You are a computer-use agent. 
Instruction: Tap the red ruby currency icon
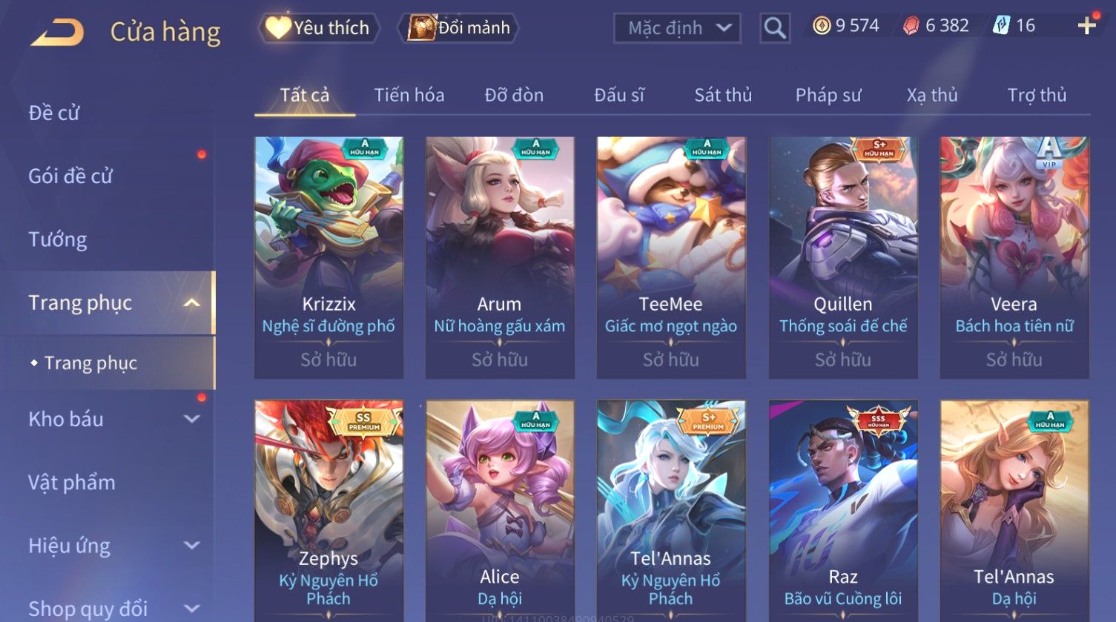[x=911, y=26]
